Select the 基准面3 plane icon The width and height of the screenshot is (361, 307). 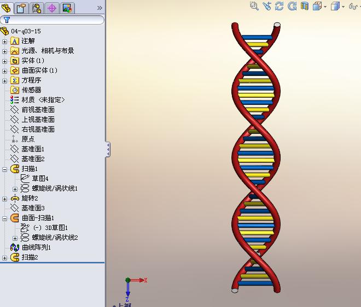click(x=15, y=208)
